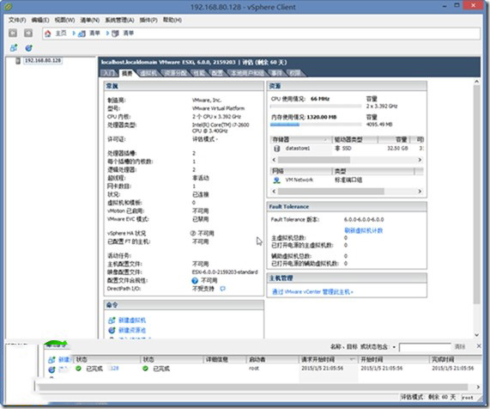Click the new VM icon in the recent tasks pane
Image resolution: width=490 pixels, height=409 pixels.
[x=51, y=359]
